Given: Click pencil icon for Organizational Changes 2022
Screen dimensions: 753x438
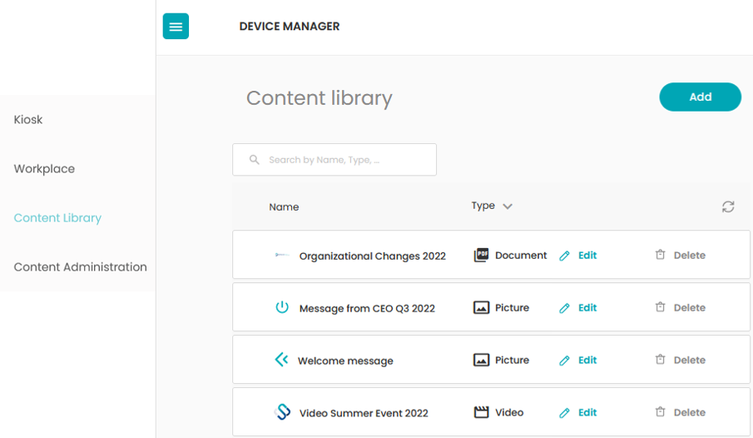Looking at the screenshot, I should tap(564, 256).
